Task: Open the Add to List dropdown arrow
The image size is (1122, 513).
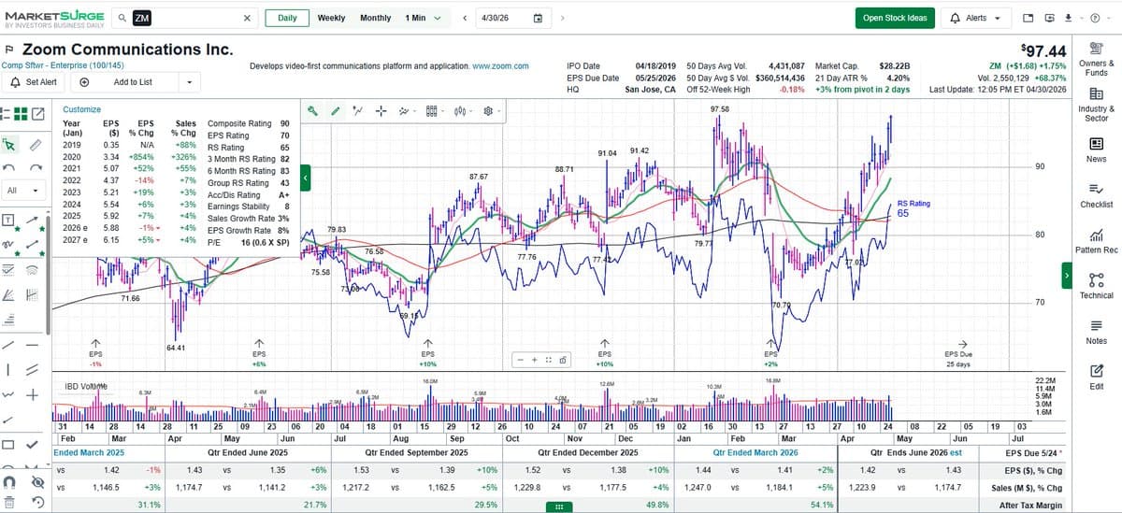Action: 190,82
